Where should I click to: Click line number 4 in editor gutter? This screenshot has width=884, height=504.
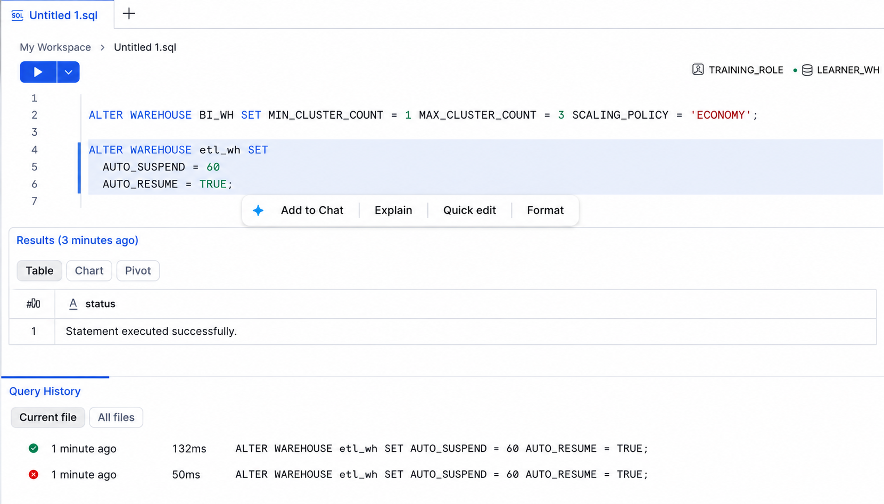34,150
